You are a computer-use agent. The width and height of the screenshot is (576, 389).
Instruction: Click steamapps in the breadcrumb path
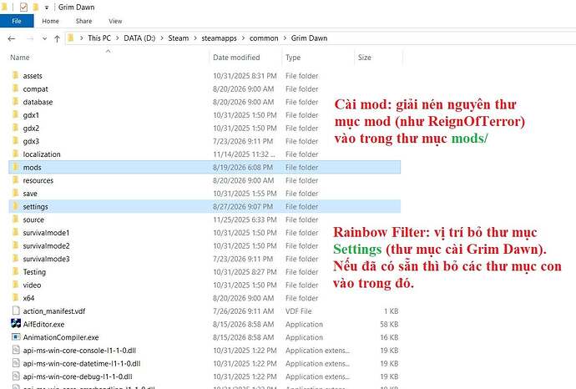coord(219,38)
